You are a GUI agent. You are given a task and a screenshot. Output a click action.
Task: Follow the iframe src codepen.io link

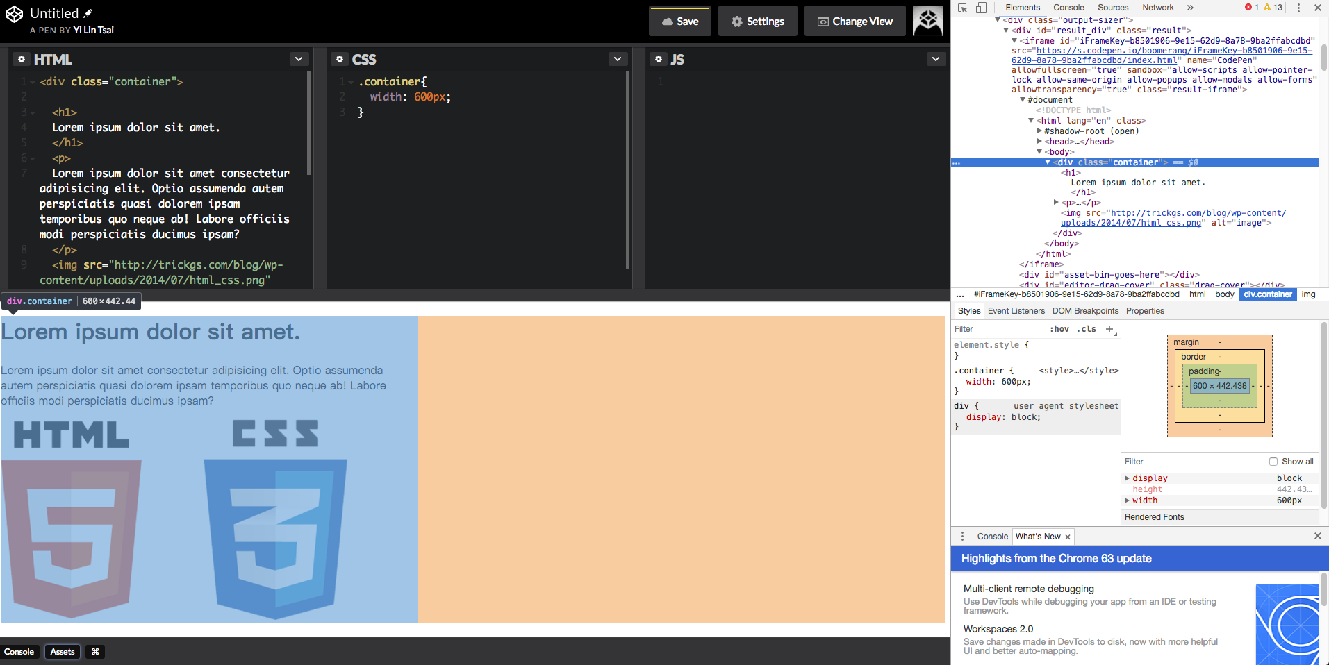click(1162, 56)
